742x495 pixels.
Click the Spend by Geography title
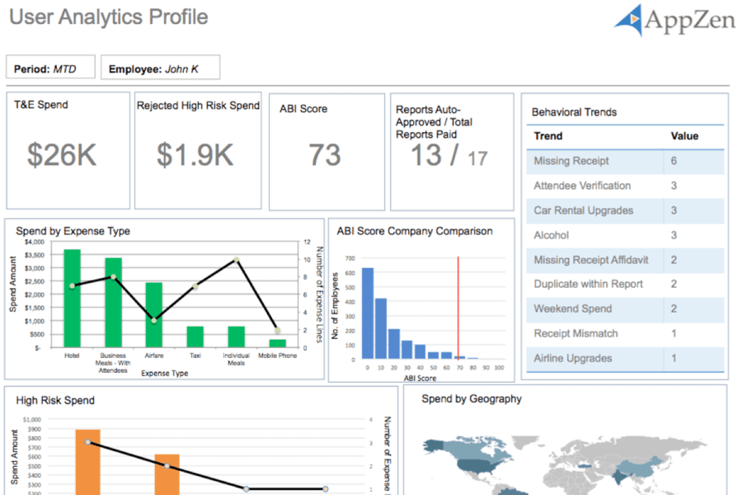coord(472,398)
